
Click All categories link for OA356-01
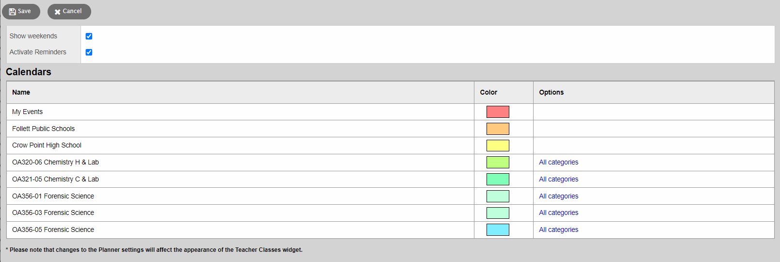558,196
